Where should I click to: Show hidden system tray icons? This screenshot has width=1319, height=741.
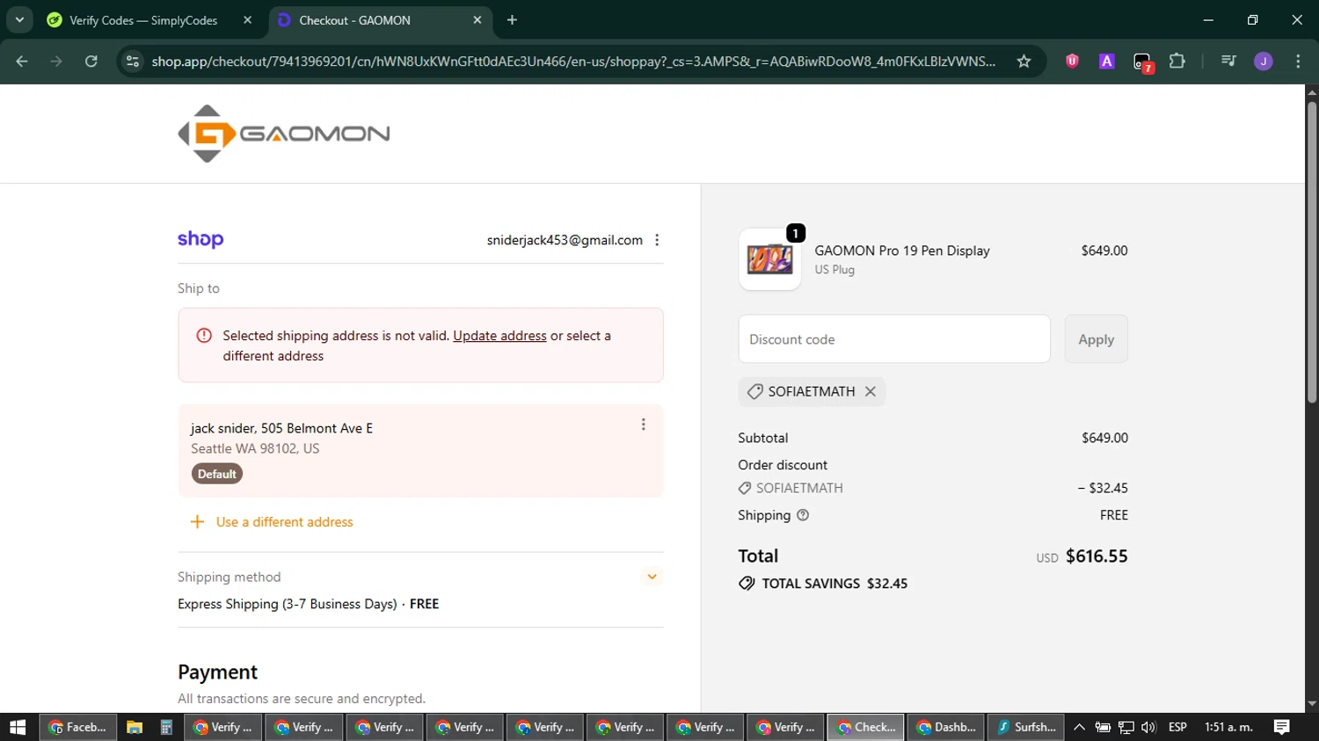tap(1079, 727)
